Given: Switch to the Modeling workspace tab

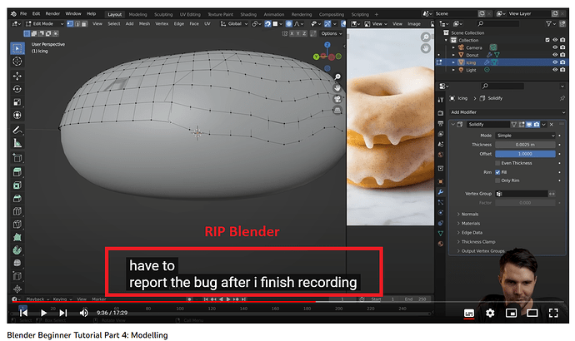Looking at the screenshot, I should 137,15.
